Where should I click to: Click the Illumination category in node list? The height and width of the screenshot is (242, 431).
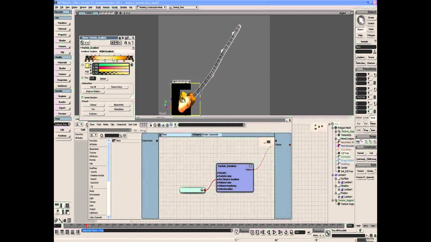[94, 149]
